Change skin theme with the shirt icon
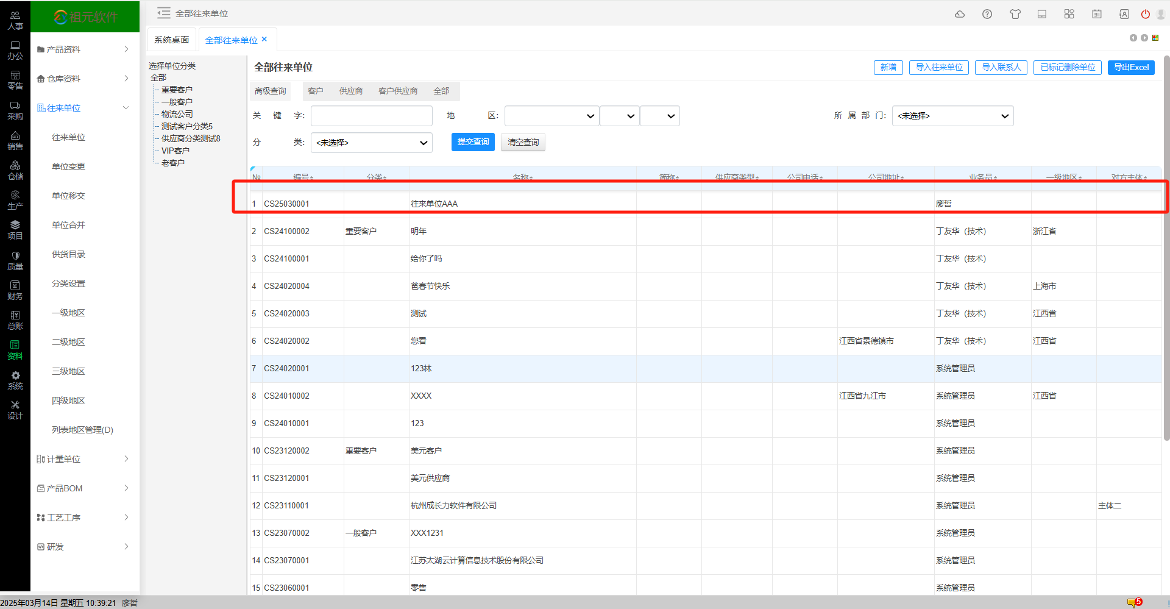This screenshot has height=609, width=1170. (1015, 14)
